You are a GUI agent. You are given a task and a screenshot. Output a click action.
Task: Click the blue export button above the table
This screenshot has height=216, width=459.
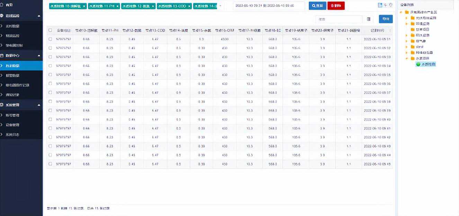[x=386, y=19]
